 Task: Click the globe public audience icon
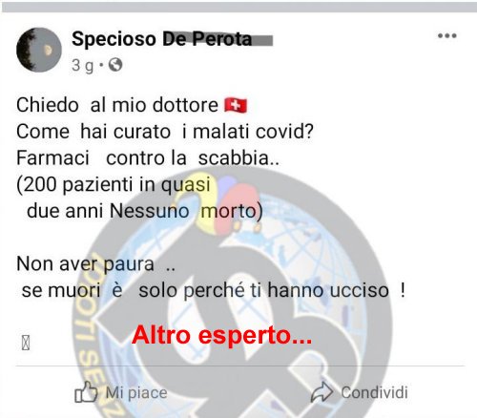click(115, 65)
